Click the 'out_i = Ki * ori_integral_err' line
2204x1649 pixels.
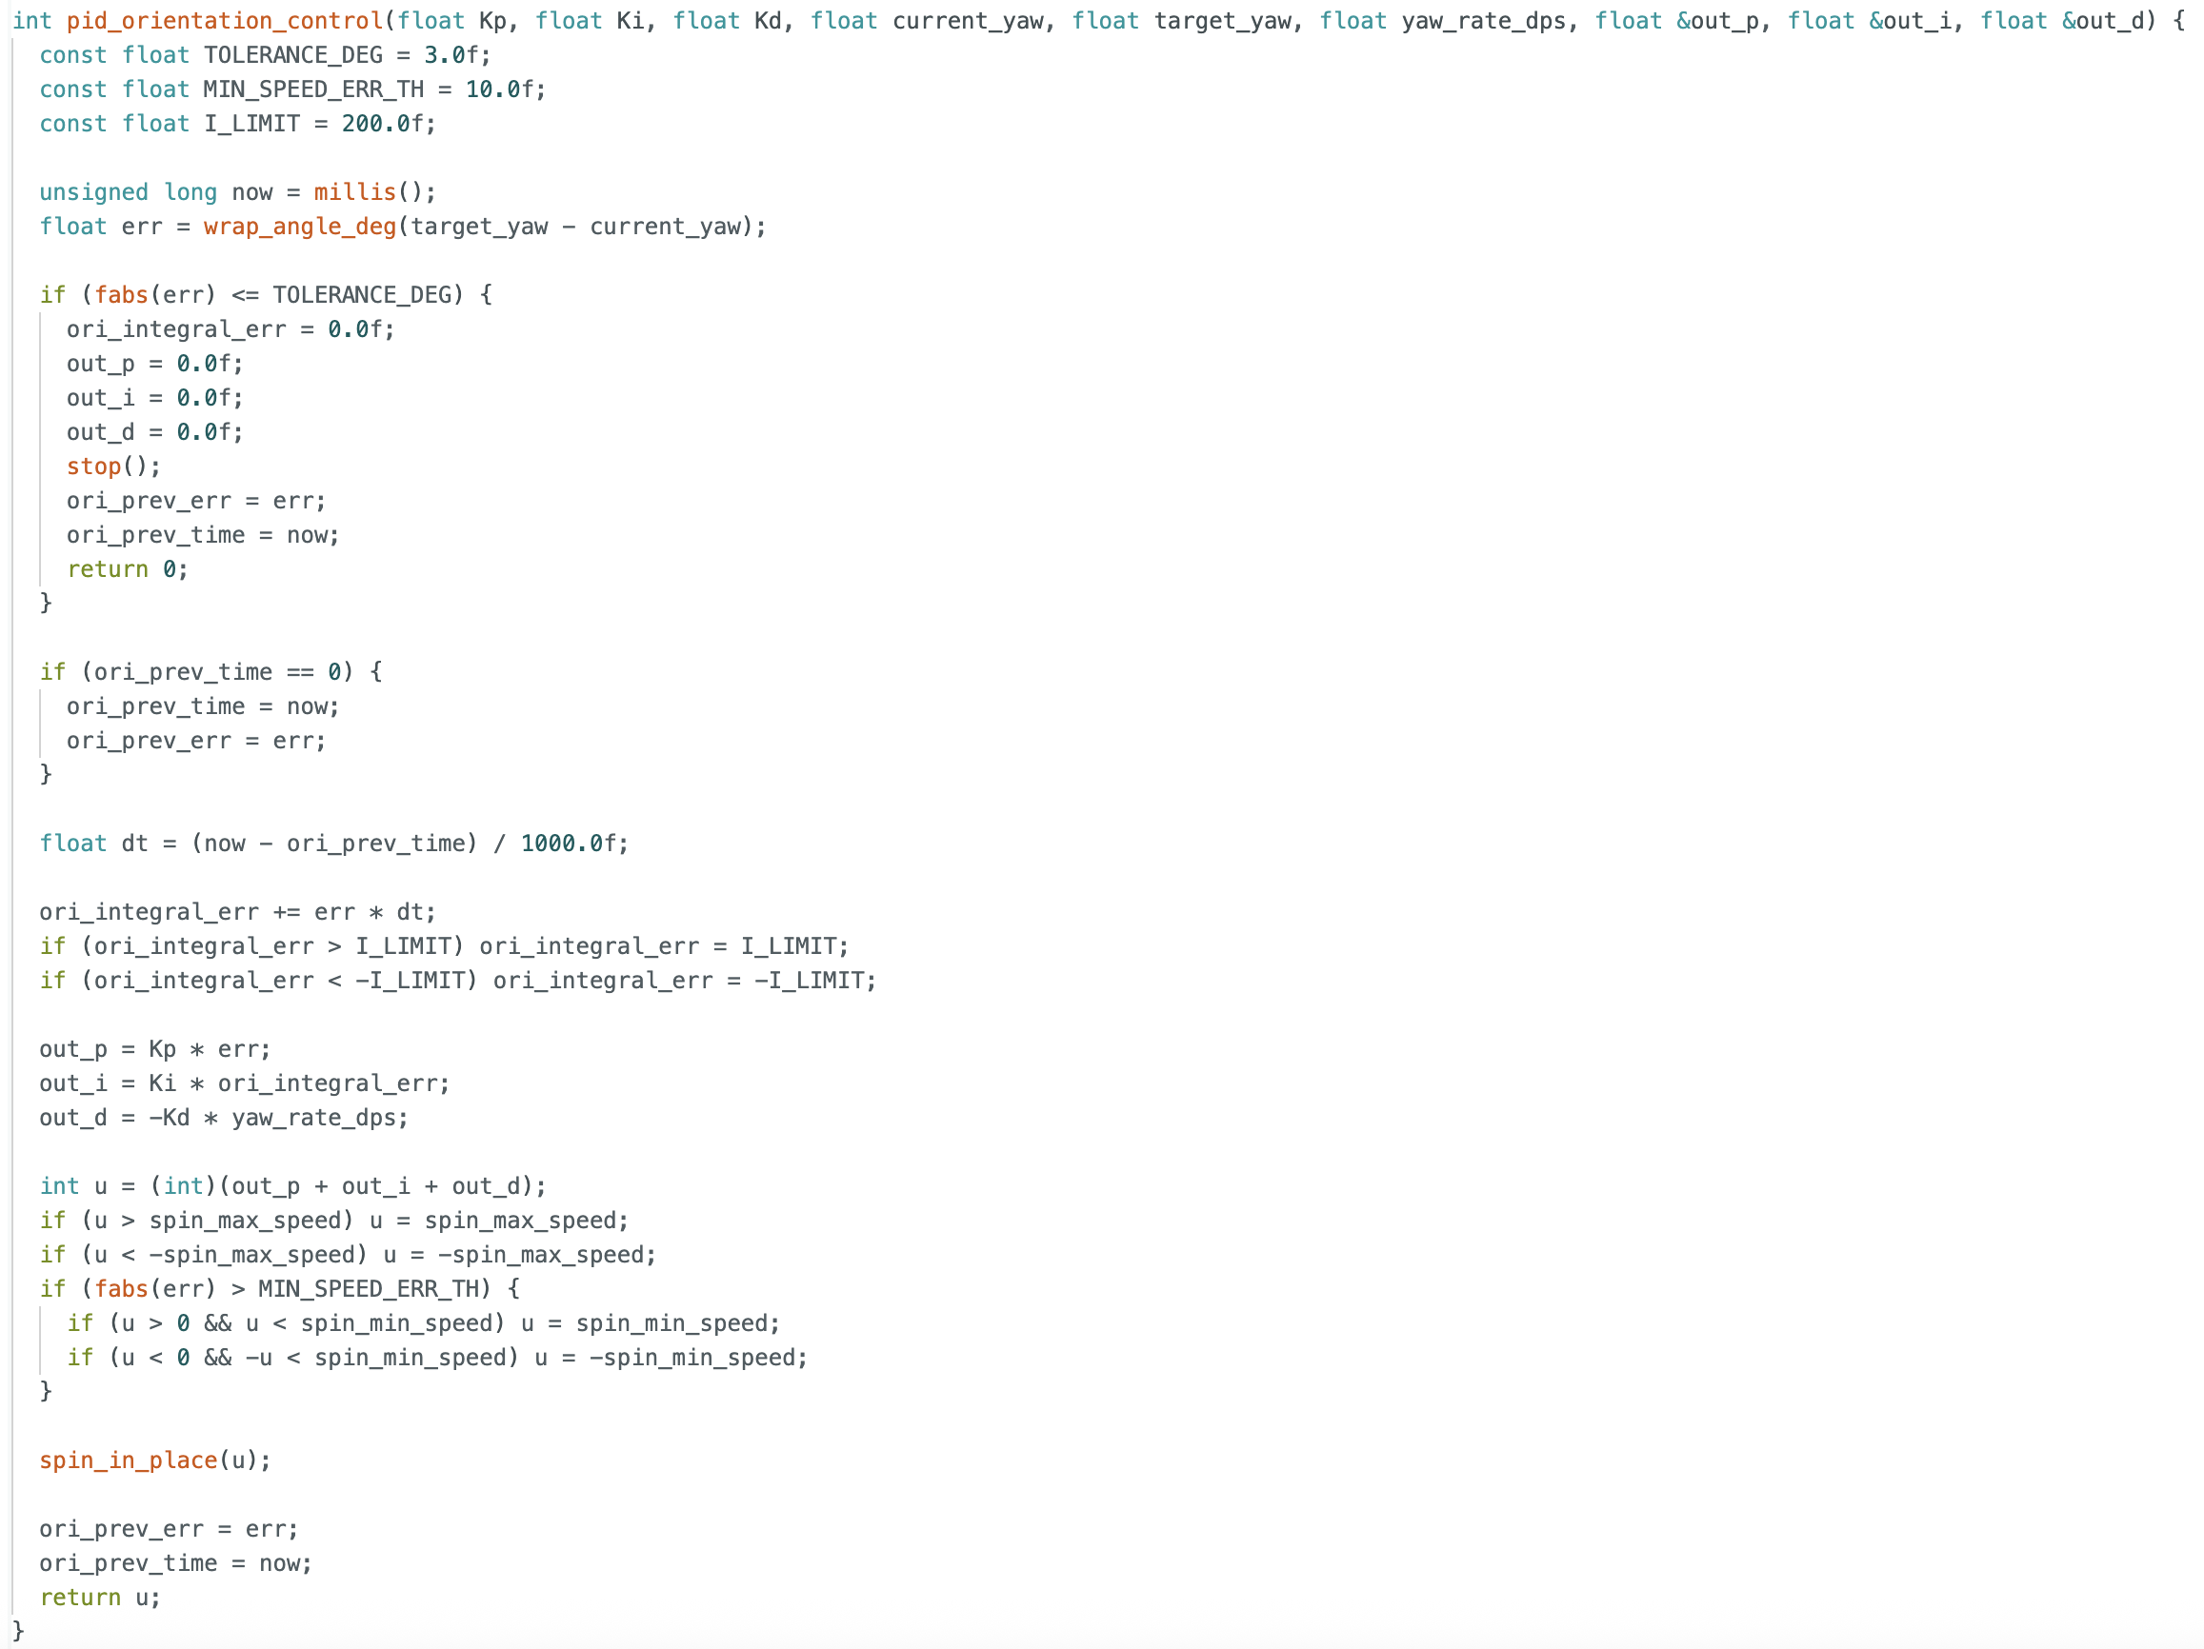coord(244,1084)
